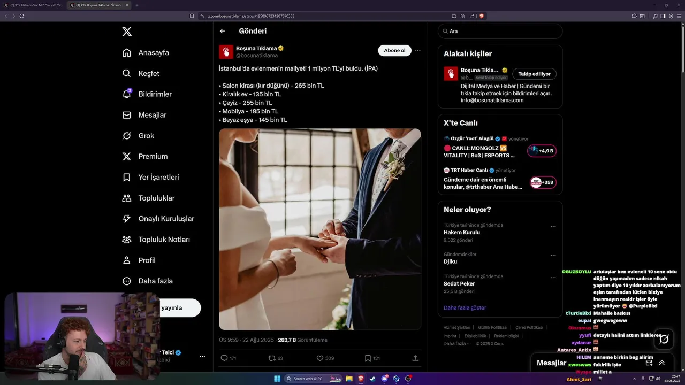The image size is (685, 385).
Task: Open File Explorer from taskbar
Action: [x=349, y=379]
